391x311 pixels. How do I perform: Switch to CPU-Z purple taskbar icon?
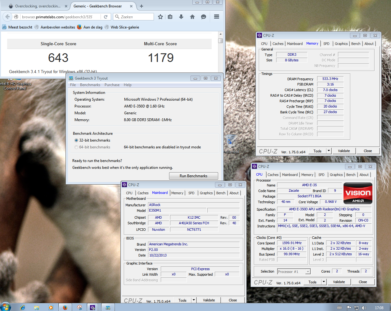coord(92,307)
